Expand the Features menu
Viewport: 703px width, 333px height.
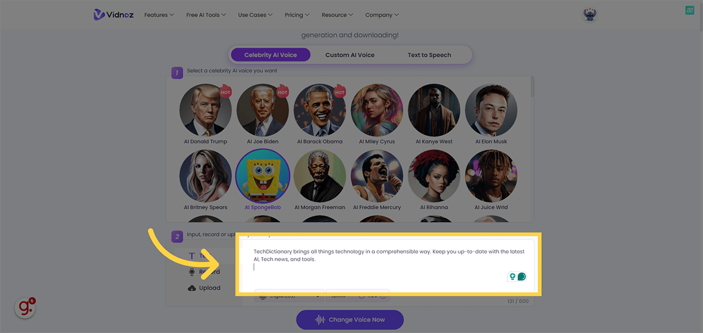tap(159, 15)
